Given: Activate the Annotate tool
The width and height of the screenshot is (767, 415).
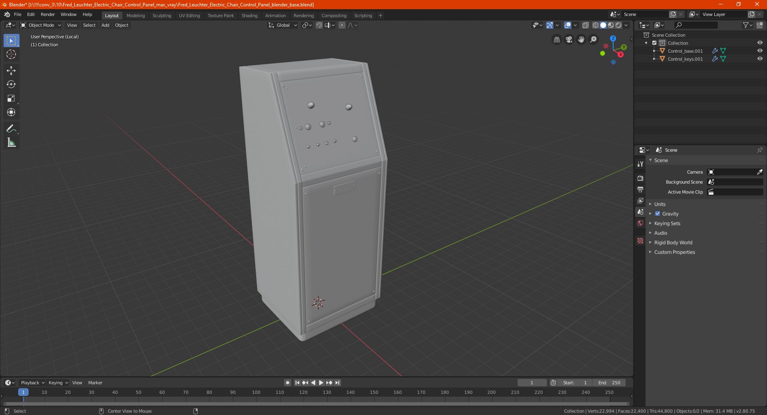Looking at the screenshot, I should 11,128.
